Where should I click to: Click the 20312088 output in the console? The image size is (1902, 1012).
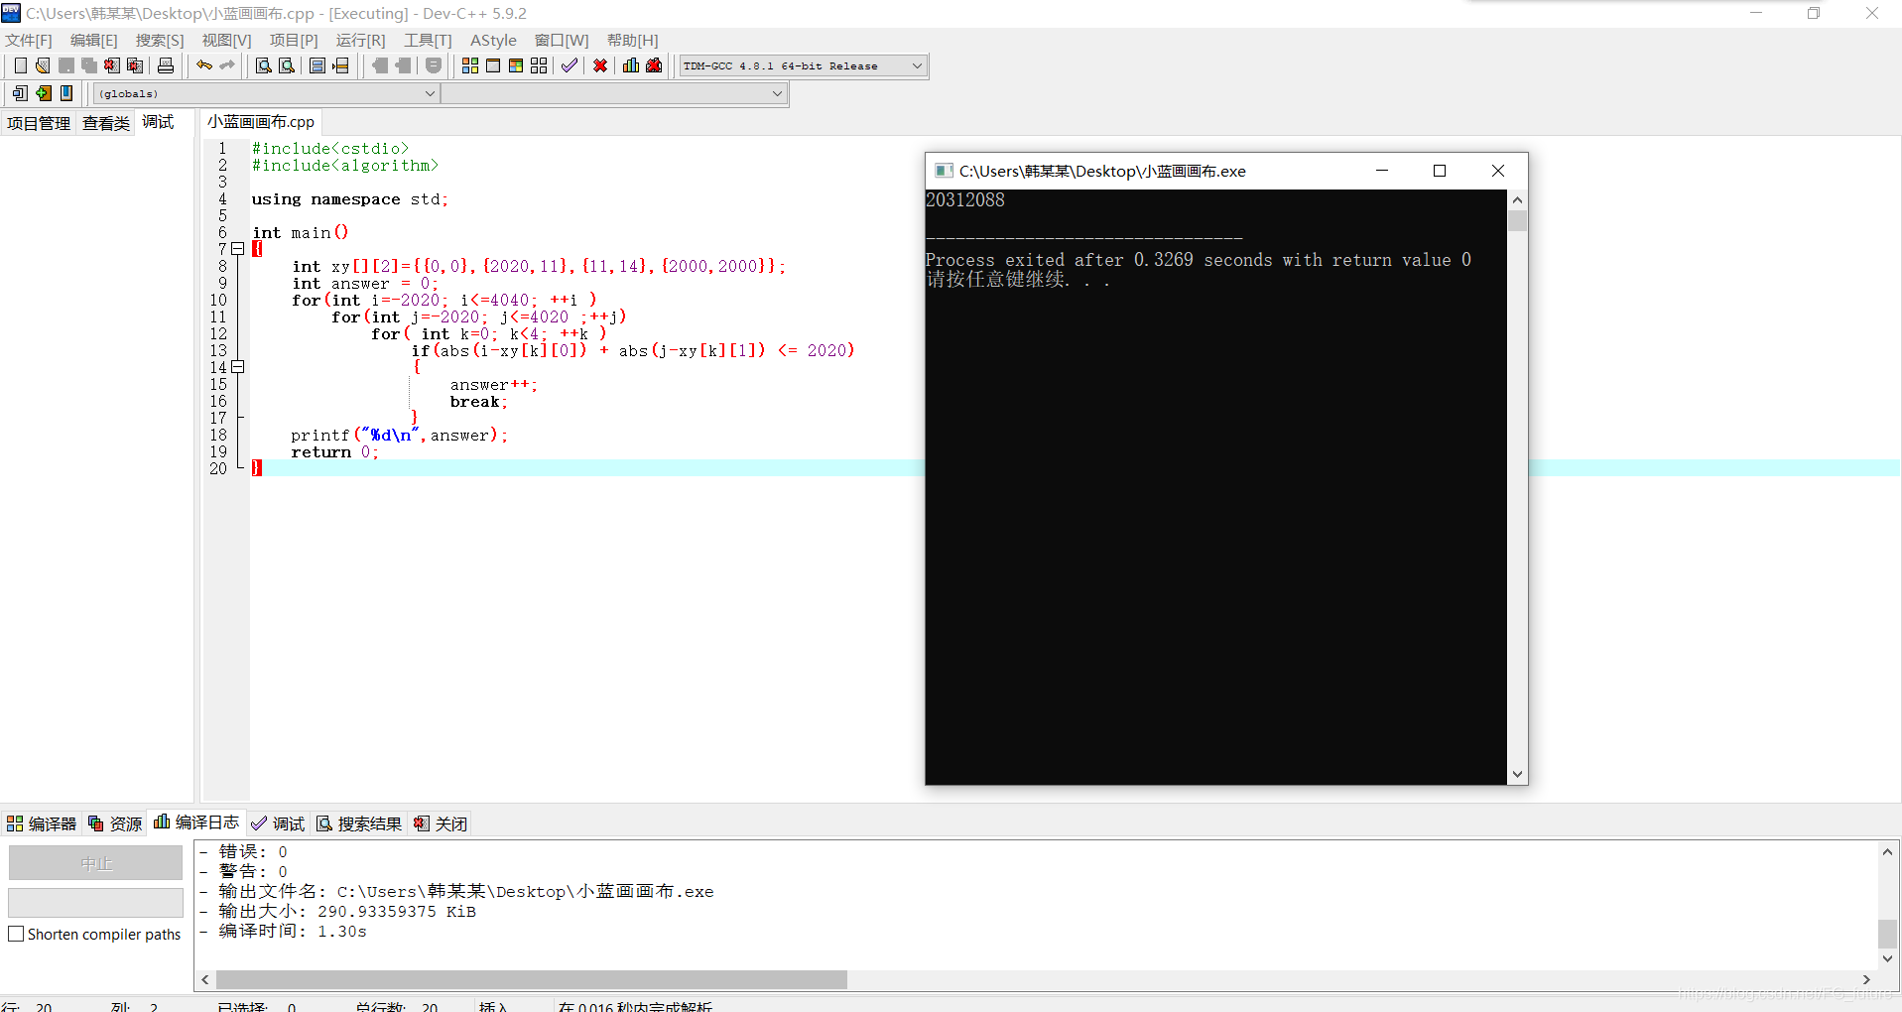click(x=965, y=200)
